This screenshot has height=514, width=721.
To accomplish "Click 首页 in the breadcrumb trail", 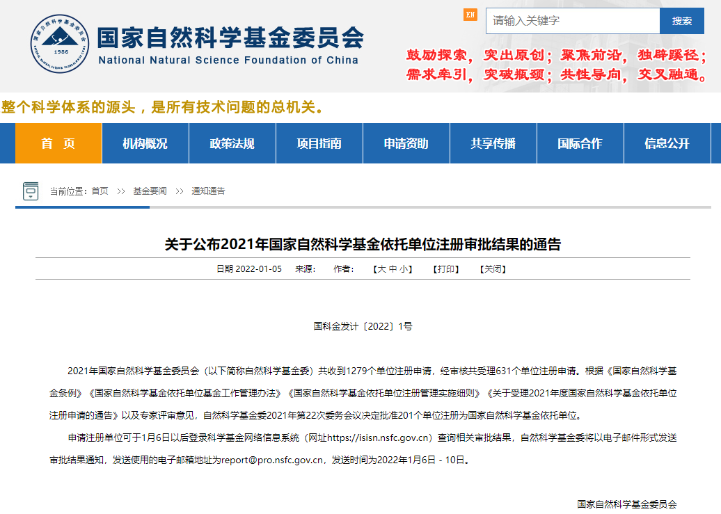I will pyautogui.click(x=100, y=191).
